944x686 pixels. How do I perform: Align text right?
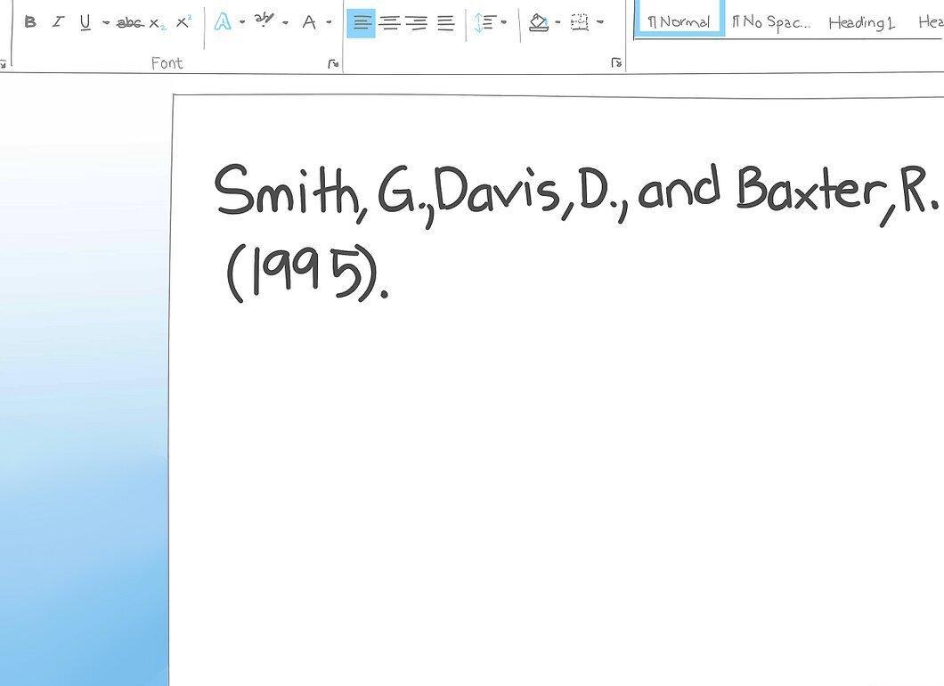point(417,23)
